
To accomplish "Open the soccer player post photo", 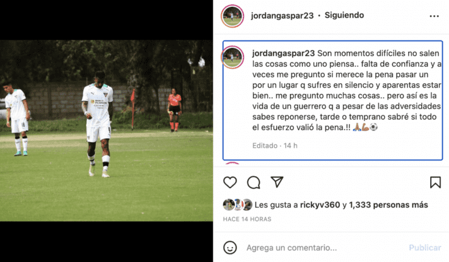I will pyautogui.click(x=106, y=131).
